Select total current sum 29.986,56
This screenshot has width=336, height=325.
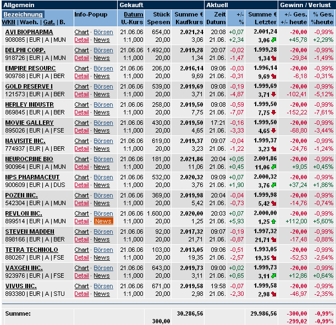[x=263, y=313]
